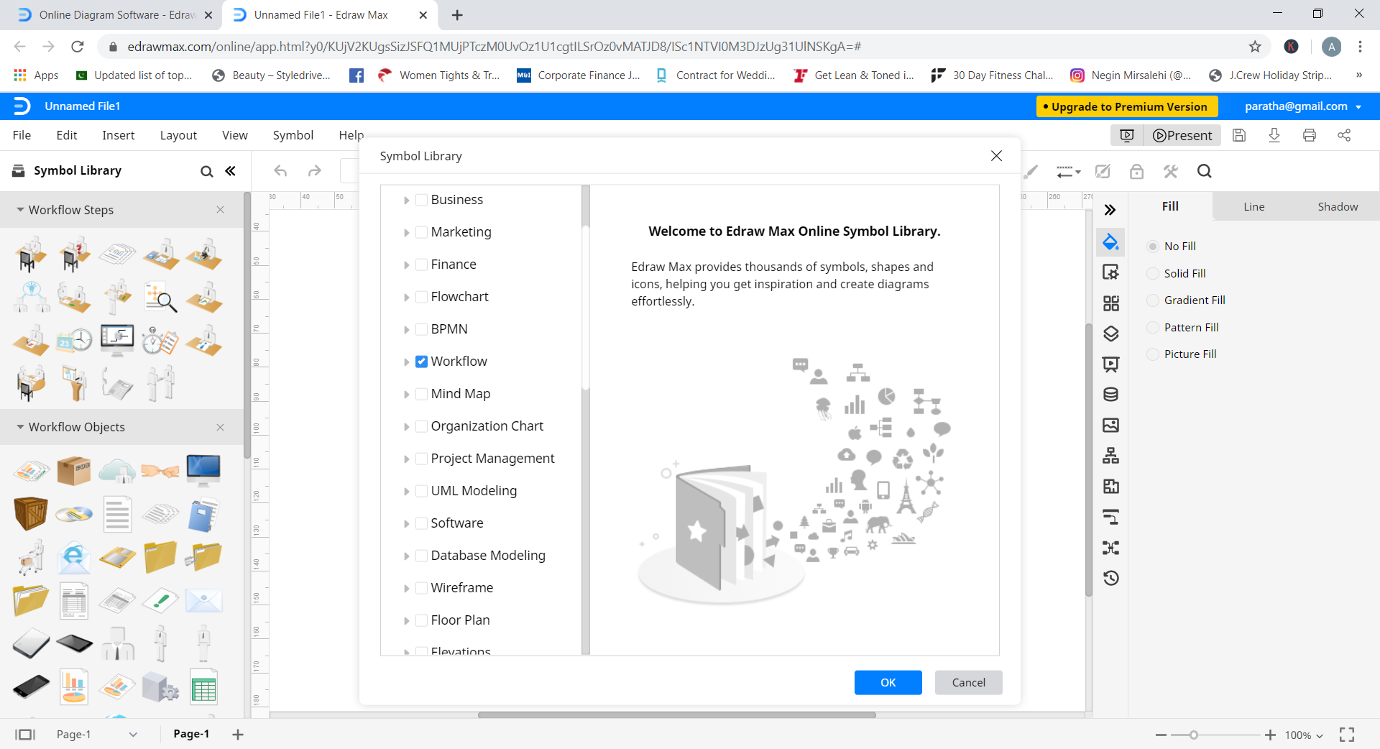Open the image panel icon in right sidebar
This screenshot has height=749, width=1380.
pyautogui.click(x=1110, y=425)
